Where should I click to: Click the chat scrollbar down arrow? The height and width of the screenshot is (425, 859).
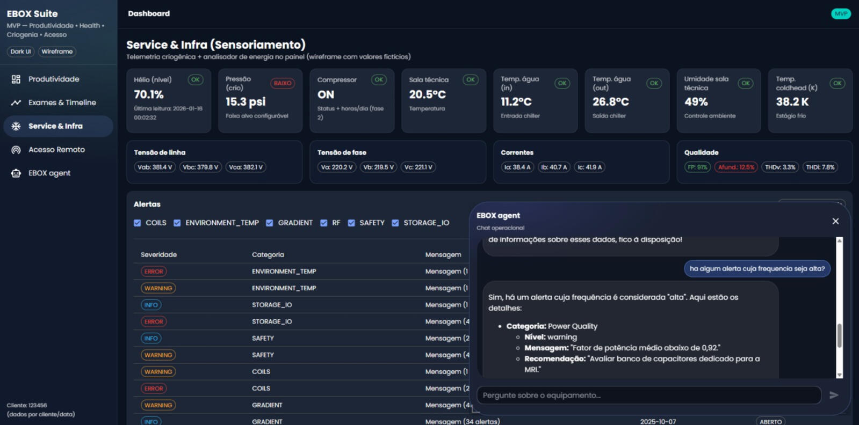click(839, 375)
